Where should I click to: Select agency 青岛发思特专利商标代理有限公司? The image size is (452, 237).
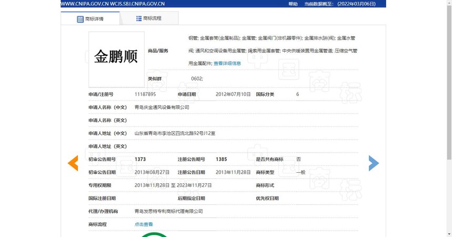pos(168,211)
